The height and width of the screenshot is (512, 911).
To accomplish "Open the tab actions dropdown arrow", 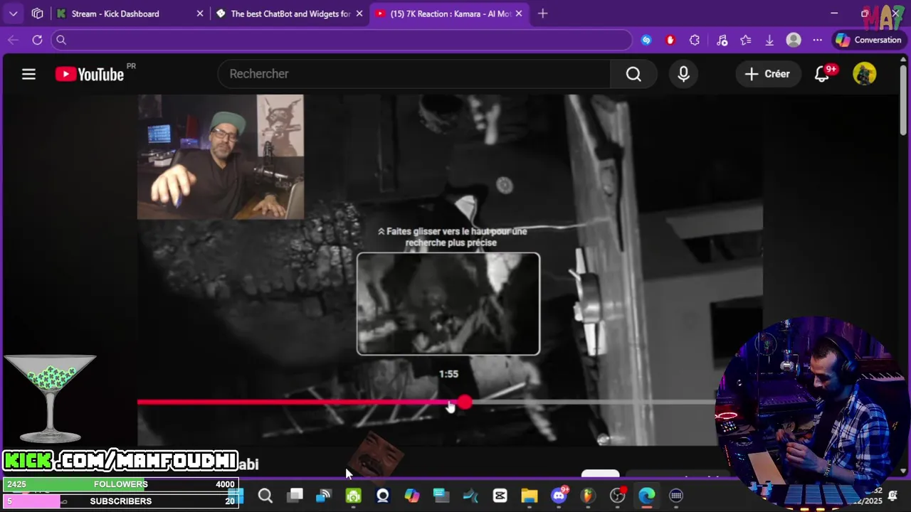I will point(14,14).
